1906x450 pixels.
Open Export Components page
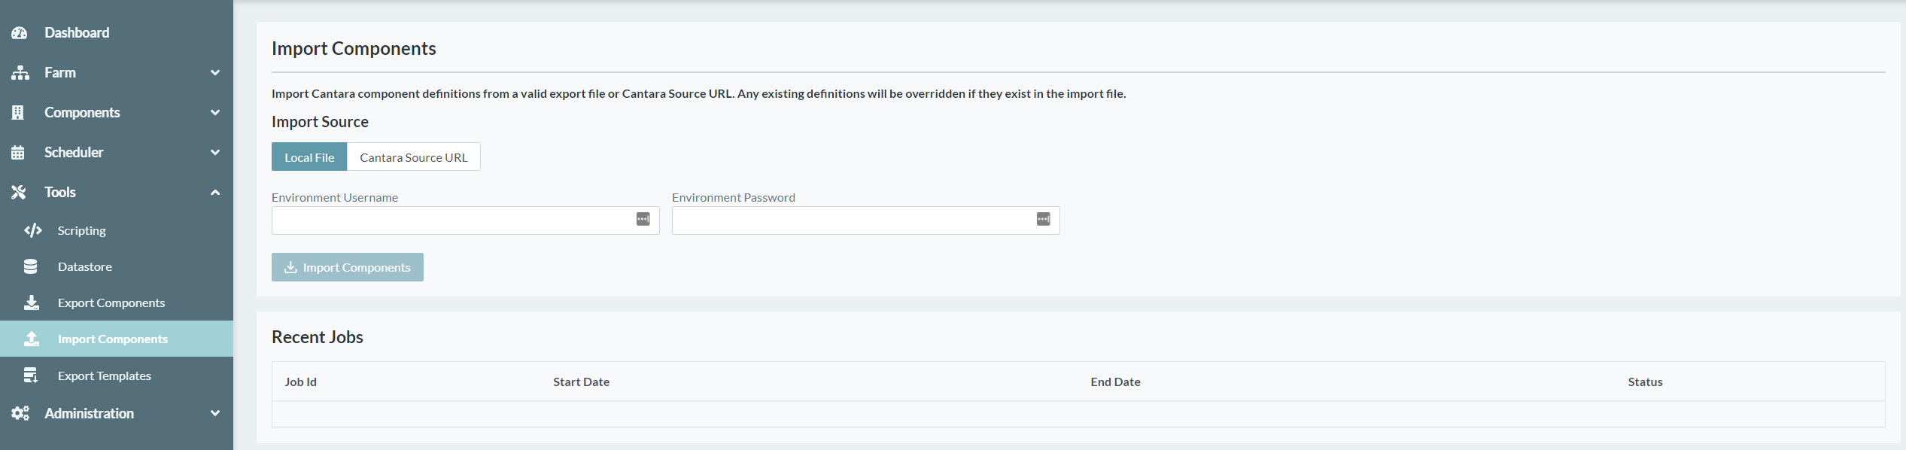pyautogui.click(x=111, y=303)
